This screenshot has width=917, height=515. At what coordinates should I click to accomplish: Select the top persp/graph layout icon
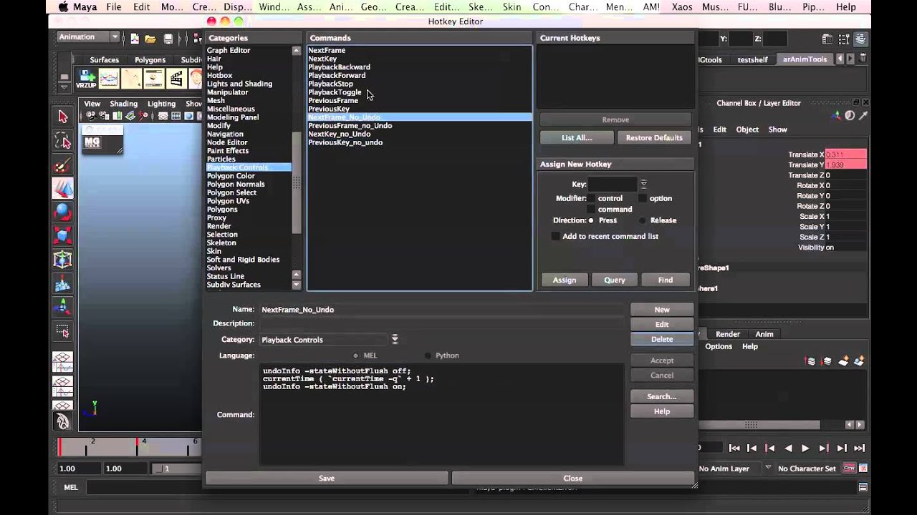click(63, 362)
